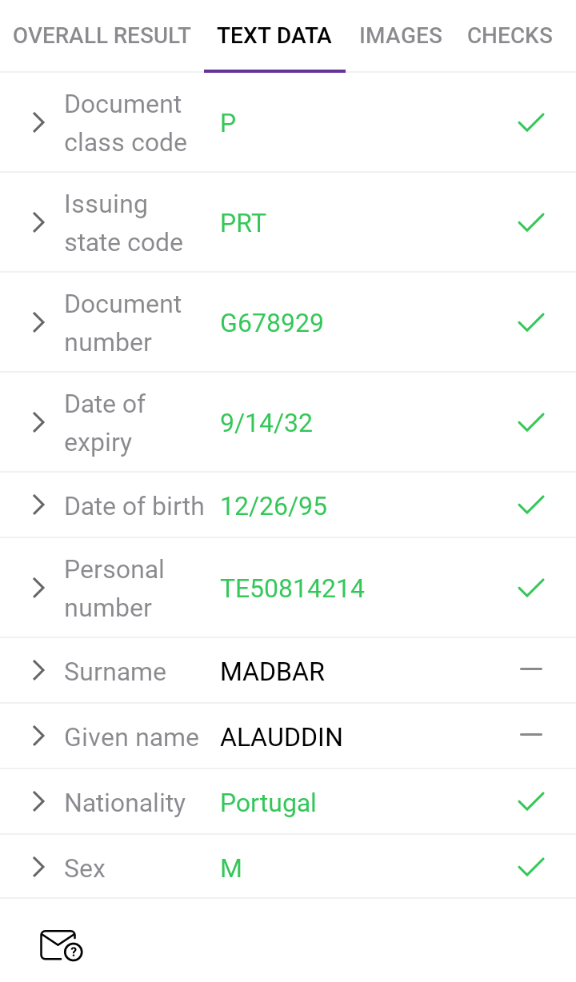Expand the Personal number details
The image size is (576, 982).
38,589
